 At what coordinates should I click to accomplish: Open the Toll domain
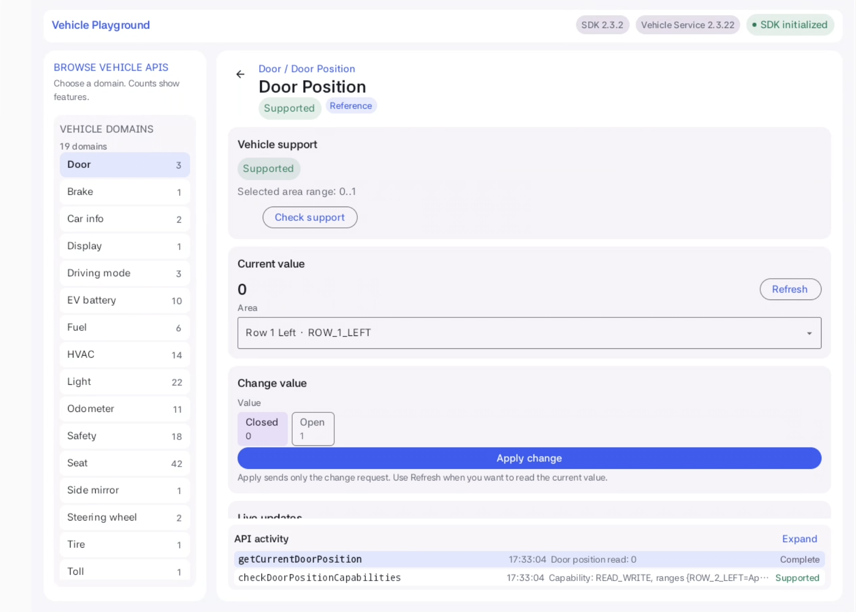pyautogui.click(x=125, y=571)
